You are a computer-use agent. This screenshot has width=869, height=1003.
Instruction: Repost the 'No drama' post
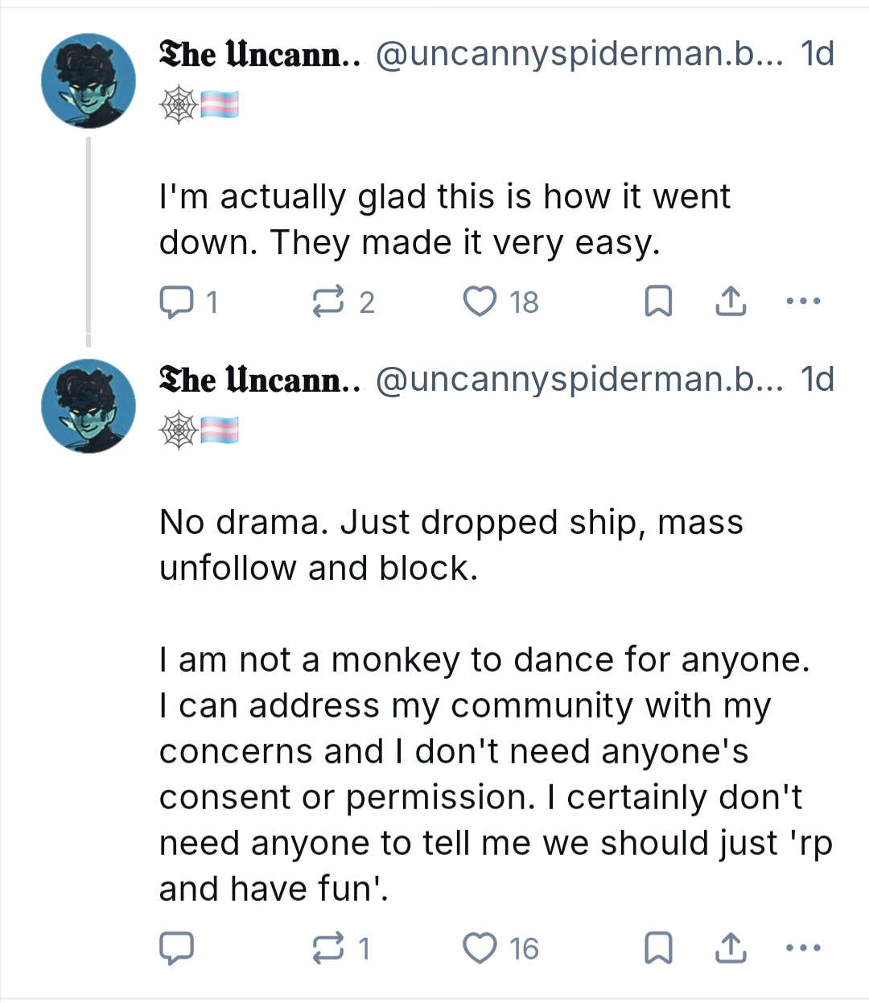pos(326,949)
